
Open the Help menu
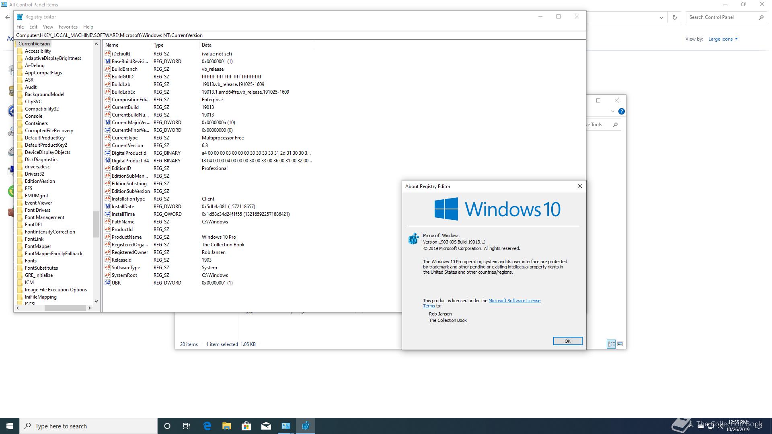(88, 27)
